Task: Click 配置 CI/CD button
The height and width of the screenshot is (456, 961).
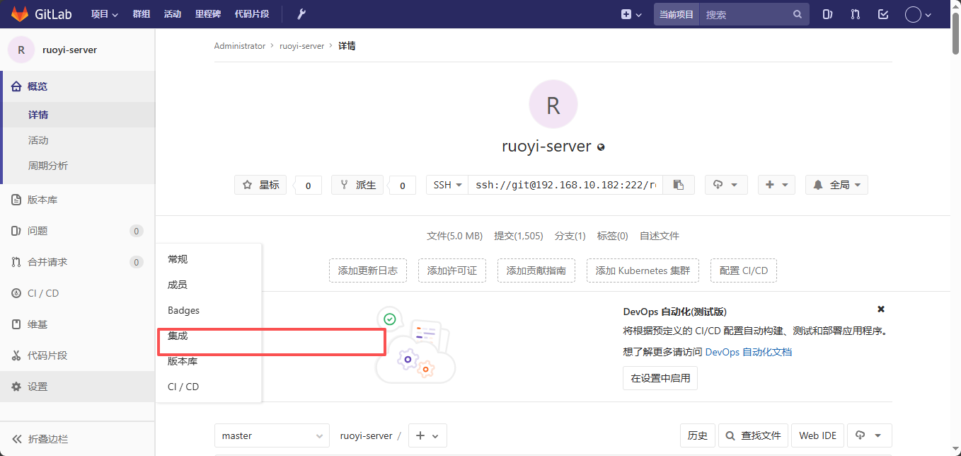Action: click(744, 270)
